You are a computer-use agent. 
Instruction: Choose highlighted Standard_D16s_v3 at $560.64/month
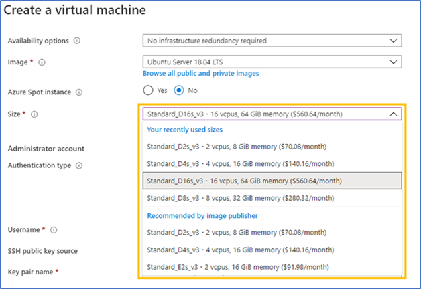point(272,181)
